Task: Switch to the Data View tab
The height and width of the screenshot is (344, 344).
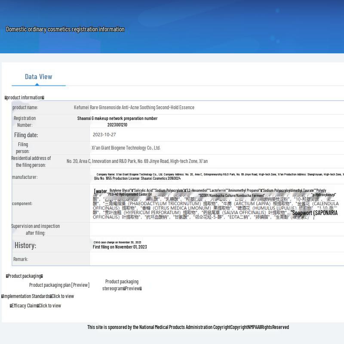Action: 38,77
